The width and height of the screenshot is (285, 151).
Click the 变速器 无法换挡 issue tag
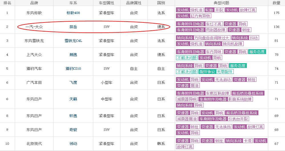click(x=216, y=127)
